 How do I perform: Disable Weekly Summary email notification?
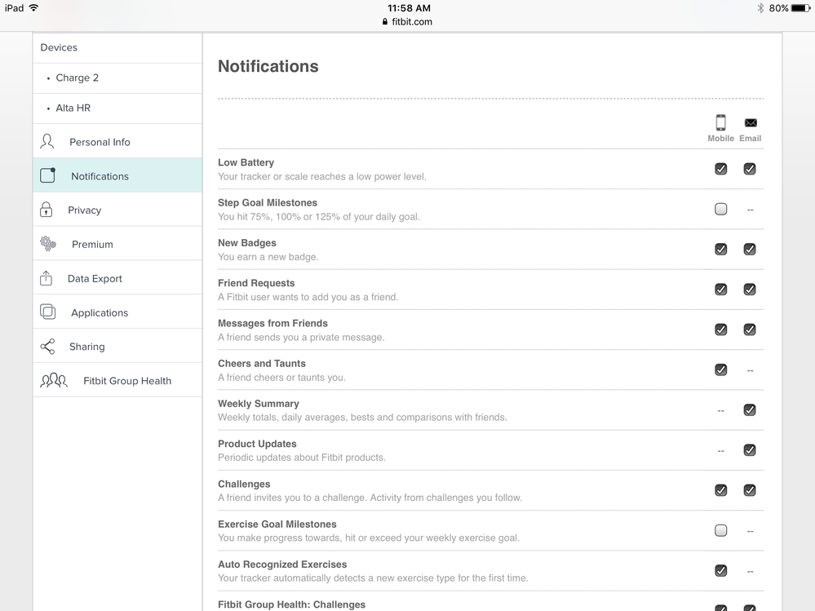[x=750, y=410]
